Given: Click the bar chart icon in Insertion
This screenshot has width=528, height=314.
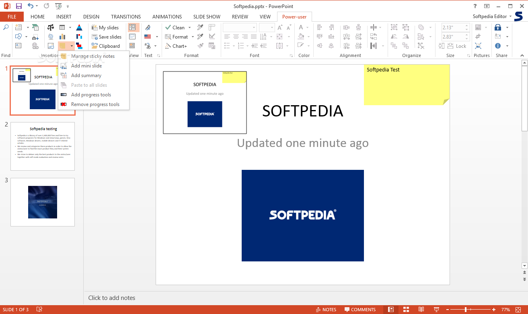Looking at the screenshot, I should pyautogui.click(x=62, y=37).
